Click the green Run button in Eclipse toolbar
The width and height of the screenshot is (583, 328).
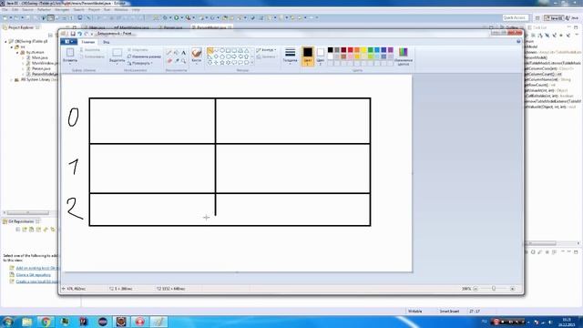177,17
